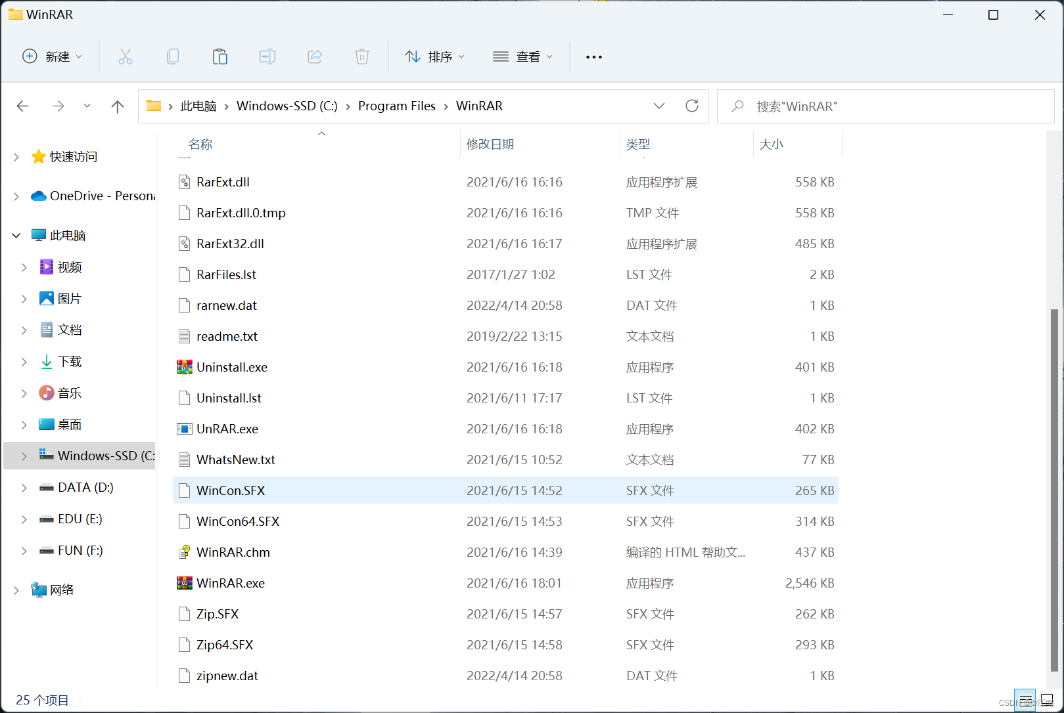Image resolution: width=1064 pixels, height=713 pixels.
Task: Click Program Files breadcrumb segment
Action: [397, 106]
